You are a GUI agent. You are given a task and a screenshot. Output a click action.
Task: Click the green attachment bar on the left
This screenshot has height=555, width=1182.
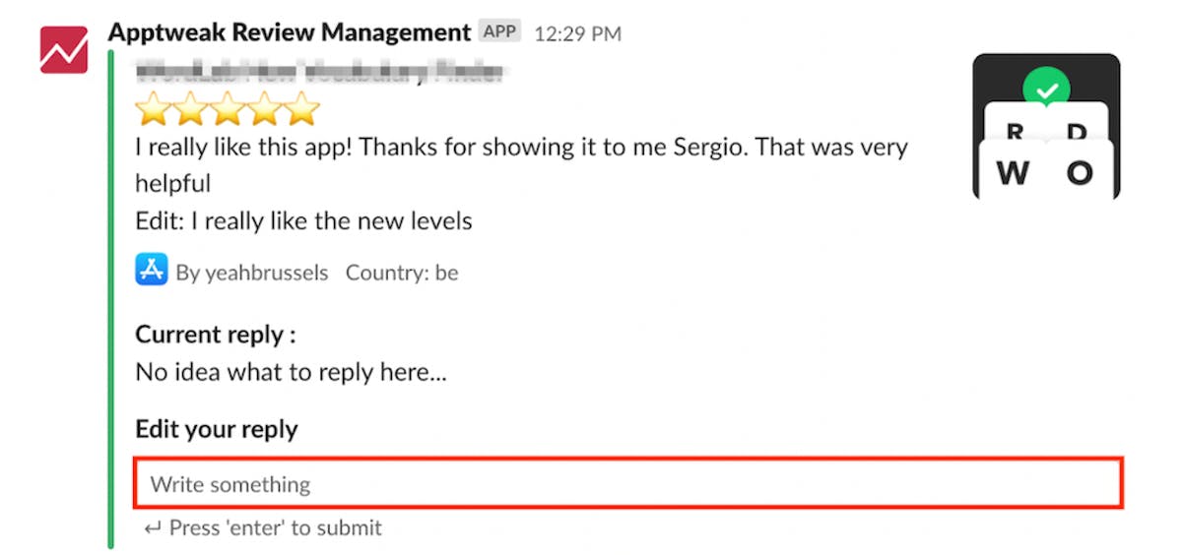tap(111, 295)
